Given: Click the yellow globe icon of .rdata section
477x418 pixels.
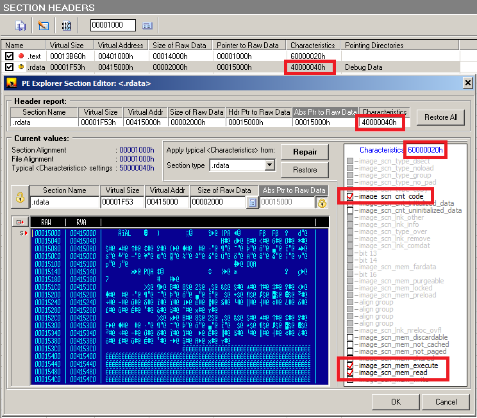Looking at the screenshot, I should pyautogui.click(x=21, y=67).
